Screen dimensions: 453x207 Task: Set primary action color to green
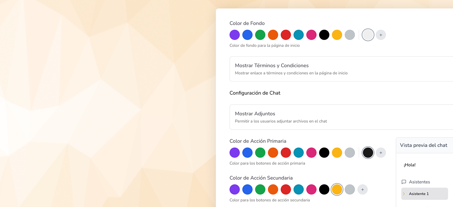click(260, 153)
